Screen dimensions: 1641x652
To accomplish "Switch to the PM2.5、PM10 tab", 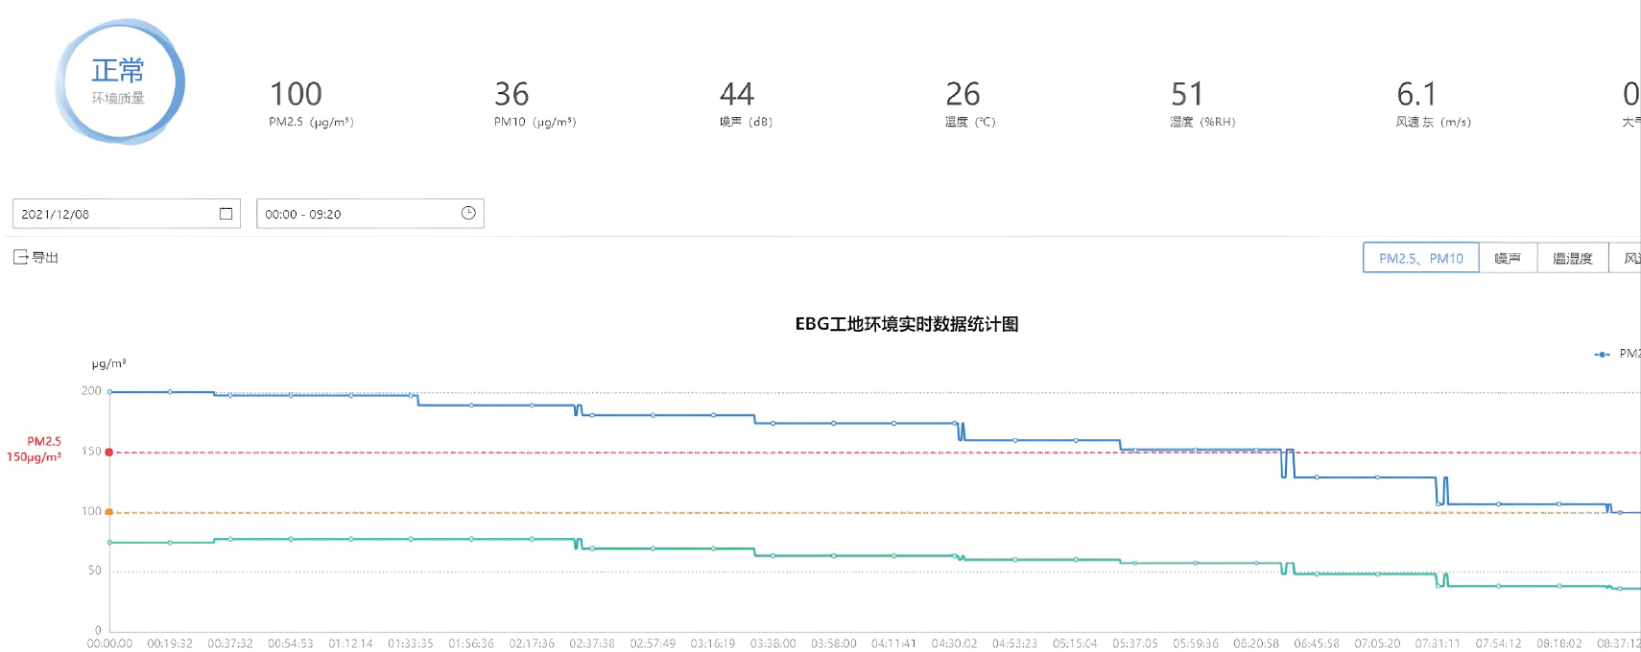I will [1421, 258].
